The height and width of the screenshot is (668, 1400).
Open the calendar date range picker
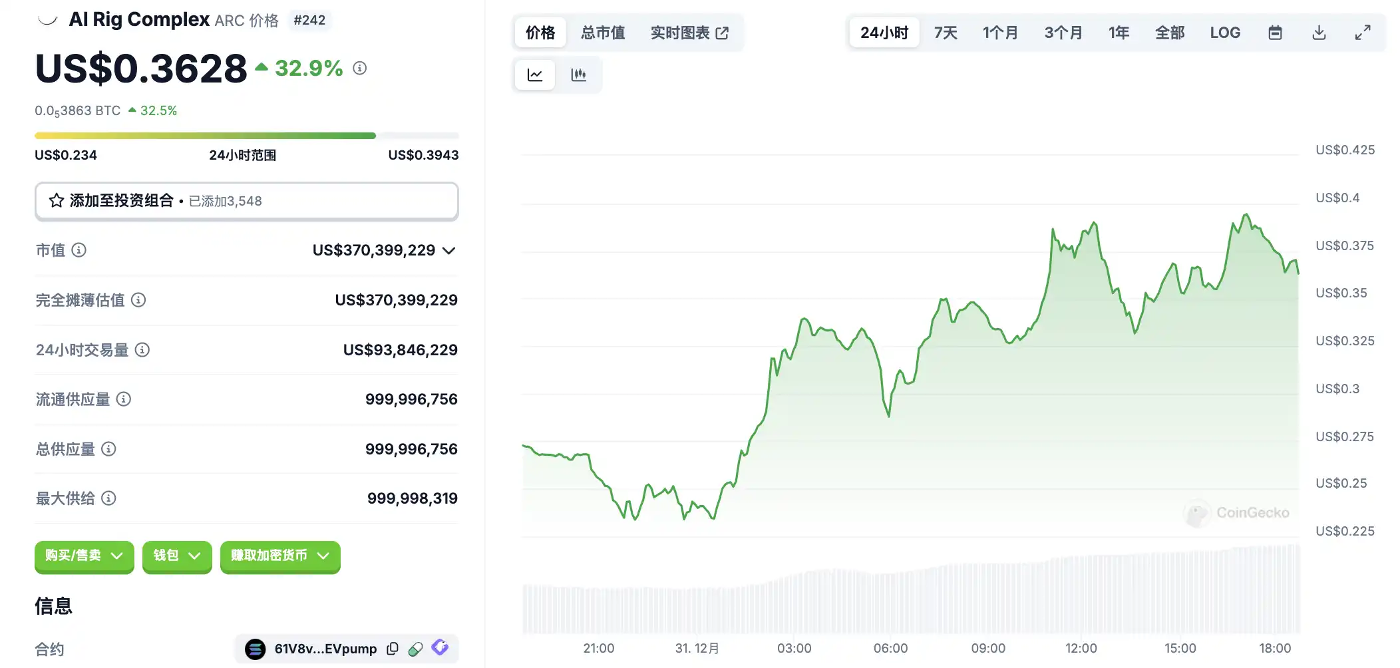tap(1275, 33)
